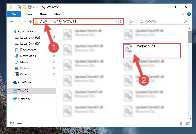Click the Documents page icon
The width and height of the screenshot is (196, 134).
(17, 50)
